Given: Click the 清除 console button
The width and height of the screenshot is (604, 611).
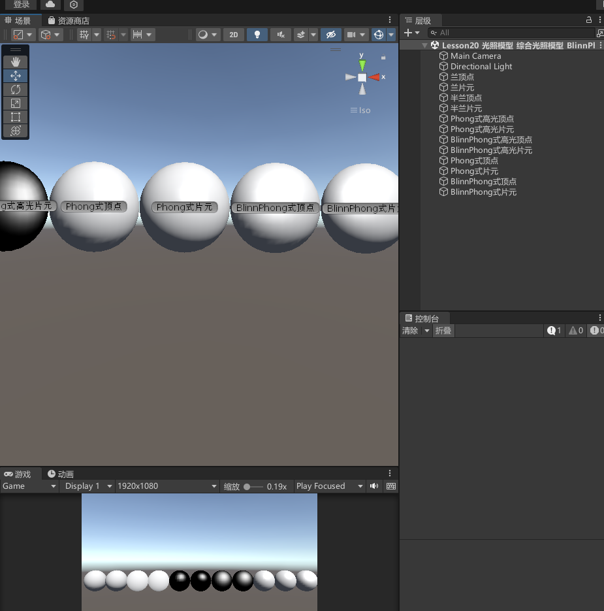Looking at the screenshot, I should (x=410, y=331).
